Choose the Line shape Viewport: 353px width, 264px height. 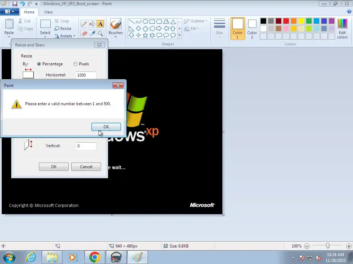[x=132, y=22]
